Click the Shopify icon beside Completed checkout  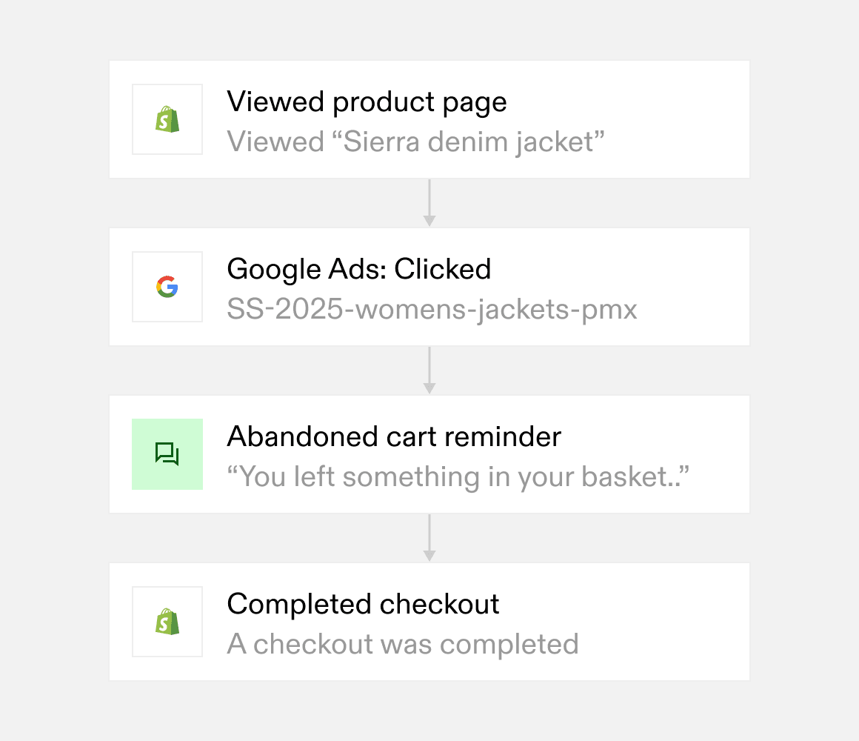[167, 622]
